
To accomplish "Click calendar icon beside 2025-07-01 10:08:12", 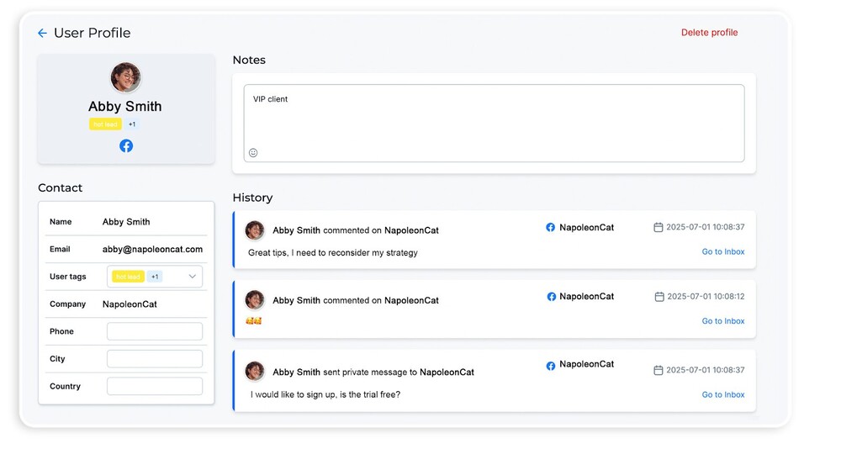I will 659,297.
